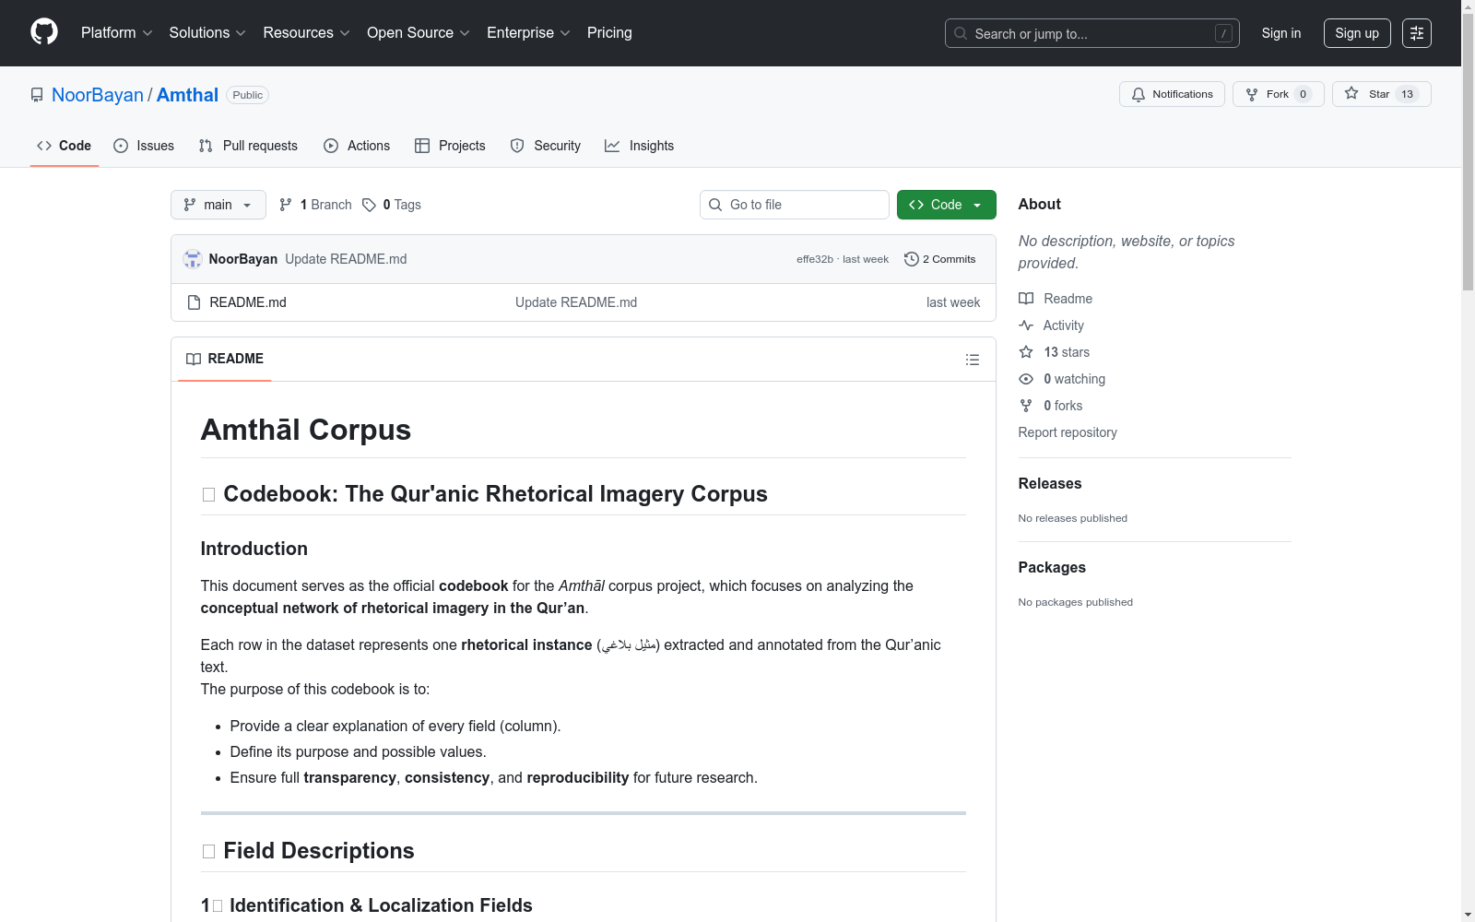Screen dimensions: 1475x922
Task: Click the tags icon
Action: point(369,205)
